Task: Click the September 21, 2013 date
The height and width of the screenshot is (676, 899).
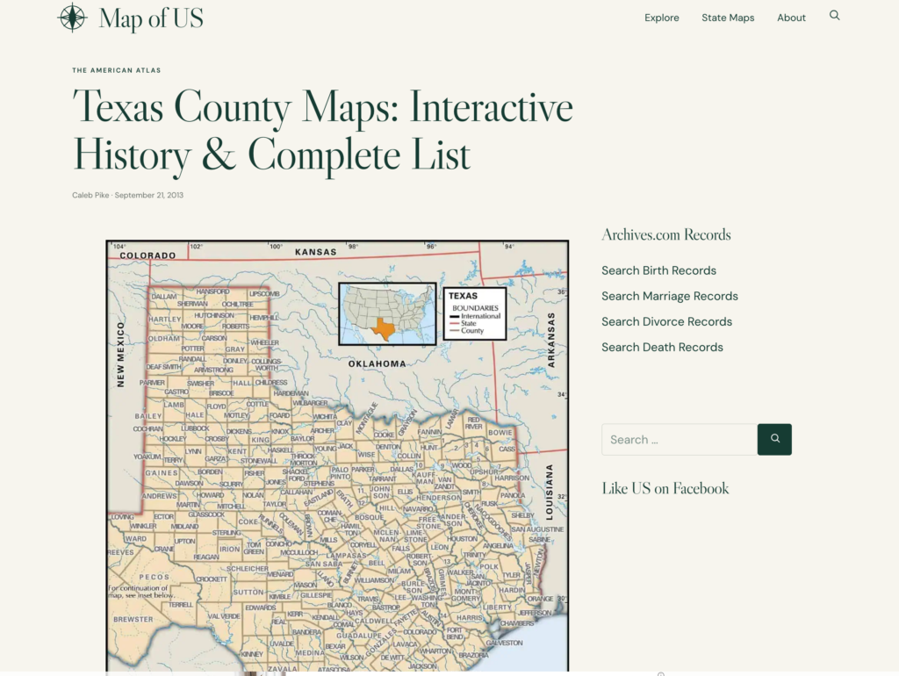Action: 149,195
